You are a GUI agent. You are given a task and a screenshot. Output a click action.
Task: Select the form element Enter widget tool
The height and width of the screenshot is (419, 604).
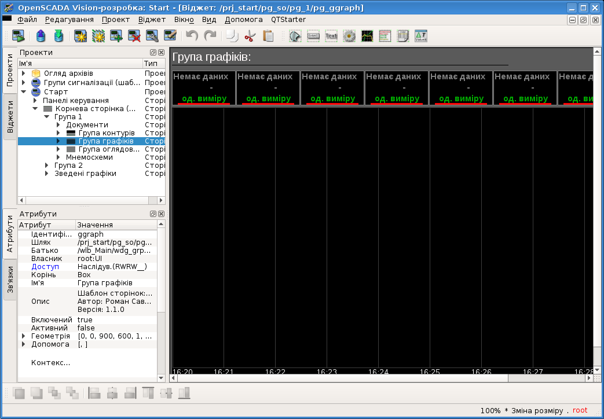(x=313, y=36)
